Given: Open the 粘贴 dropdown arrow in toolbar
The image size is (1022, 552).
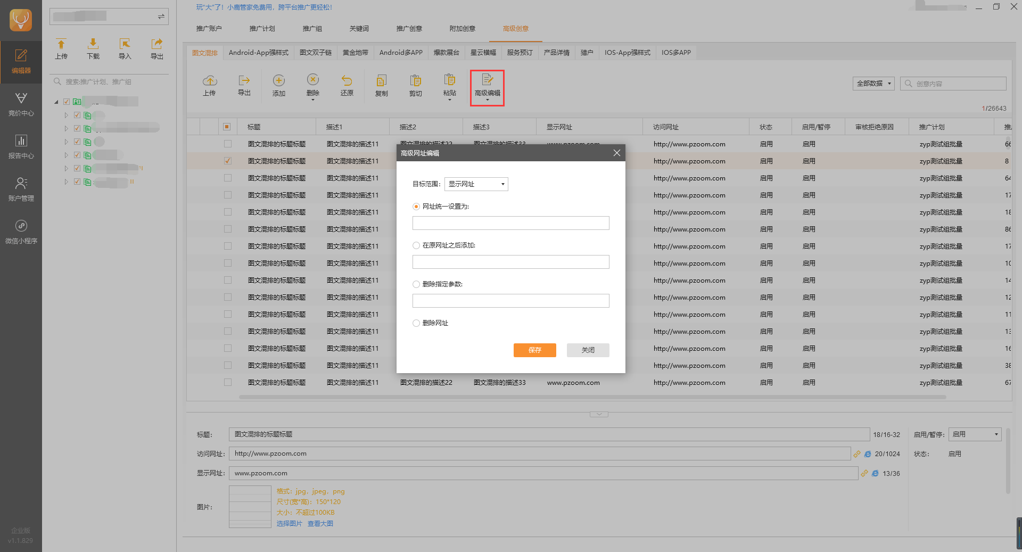Looking at the screenshot, I should pos(450,100).
